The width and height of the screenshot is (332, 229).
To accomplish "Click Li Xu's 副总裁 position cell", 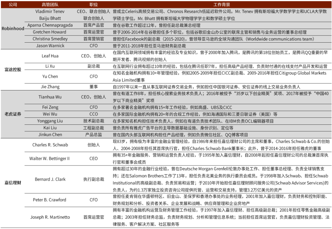I will pos(93,66).
